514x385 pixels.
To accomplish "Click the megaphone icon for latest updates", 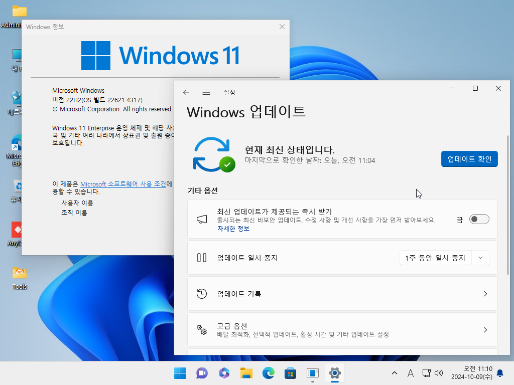I will pos(202,219).
